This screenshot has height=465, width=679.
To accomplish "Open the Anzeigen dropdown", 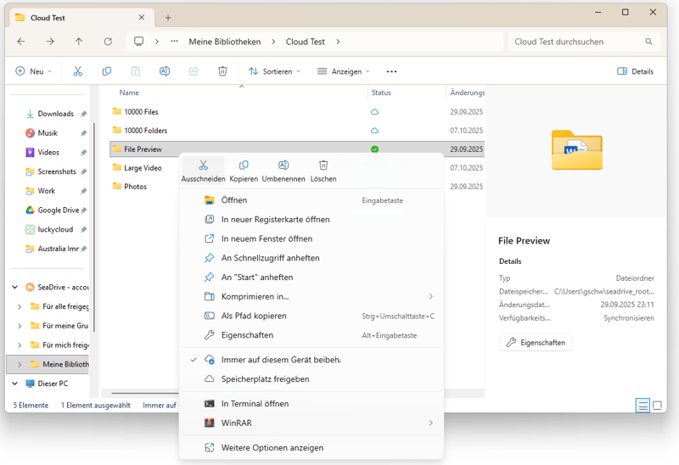I will click(344, 71).
